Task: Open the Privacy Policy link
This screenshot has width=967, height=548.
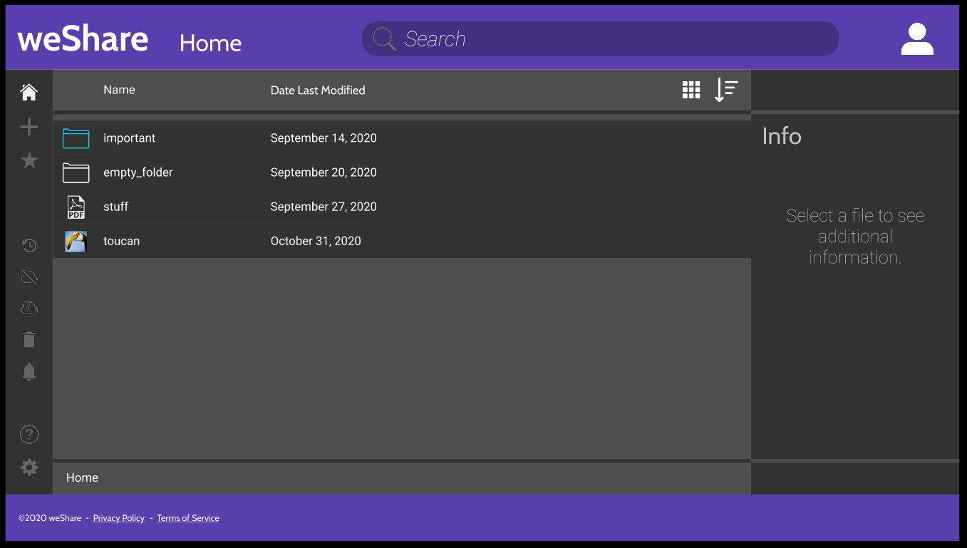Action: point(119,518)
